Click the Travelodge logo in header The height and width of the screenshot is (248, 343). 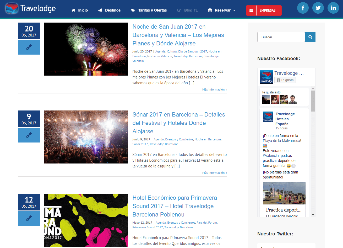(30, 8)
